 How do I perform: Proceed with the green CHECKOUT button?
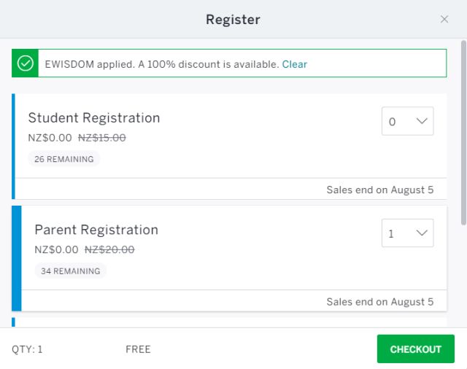pos(415,349)
